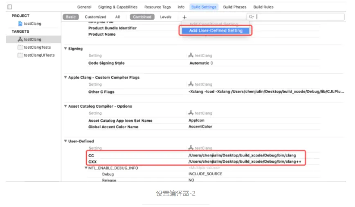Click the Code Signing Style label
The image size is (355, 207).
[106, 63]
